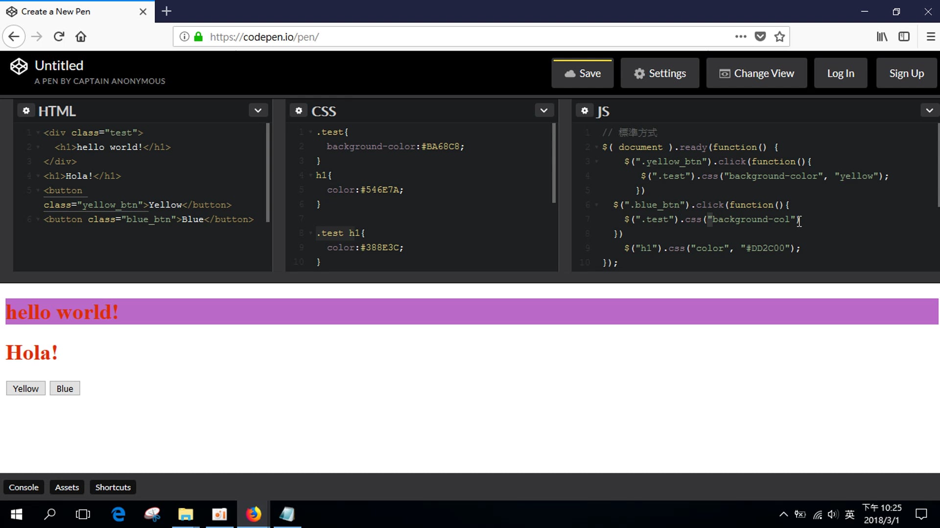
Task: Click the Save button
Action: [x=582, y=73]
